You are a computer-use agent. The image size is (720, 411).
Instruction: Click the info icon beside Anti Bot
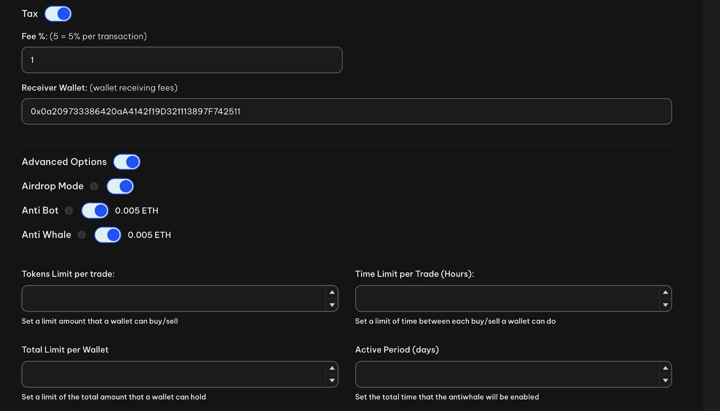pyautogui.click(x=68, y=210)
